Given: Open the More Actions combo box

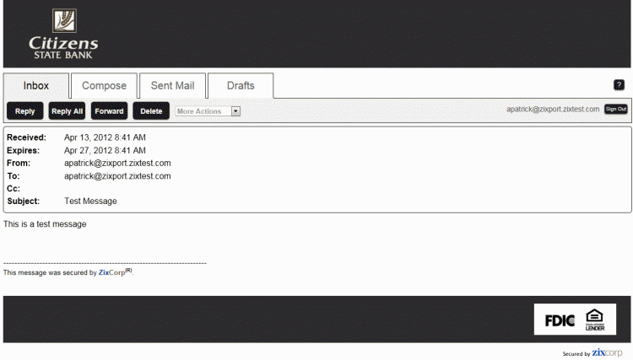Looking at the screenshot, I should [x=203, y=111].
